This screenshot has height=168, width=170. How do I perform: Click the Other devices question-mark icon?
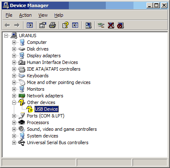pos(22,102)
